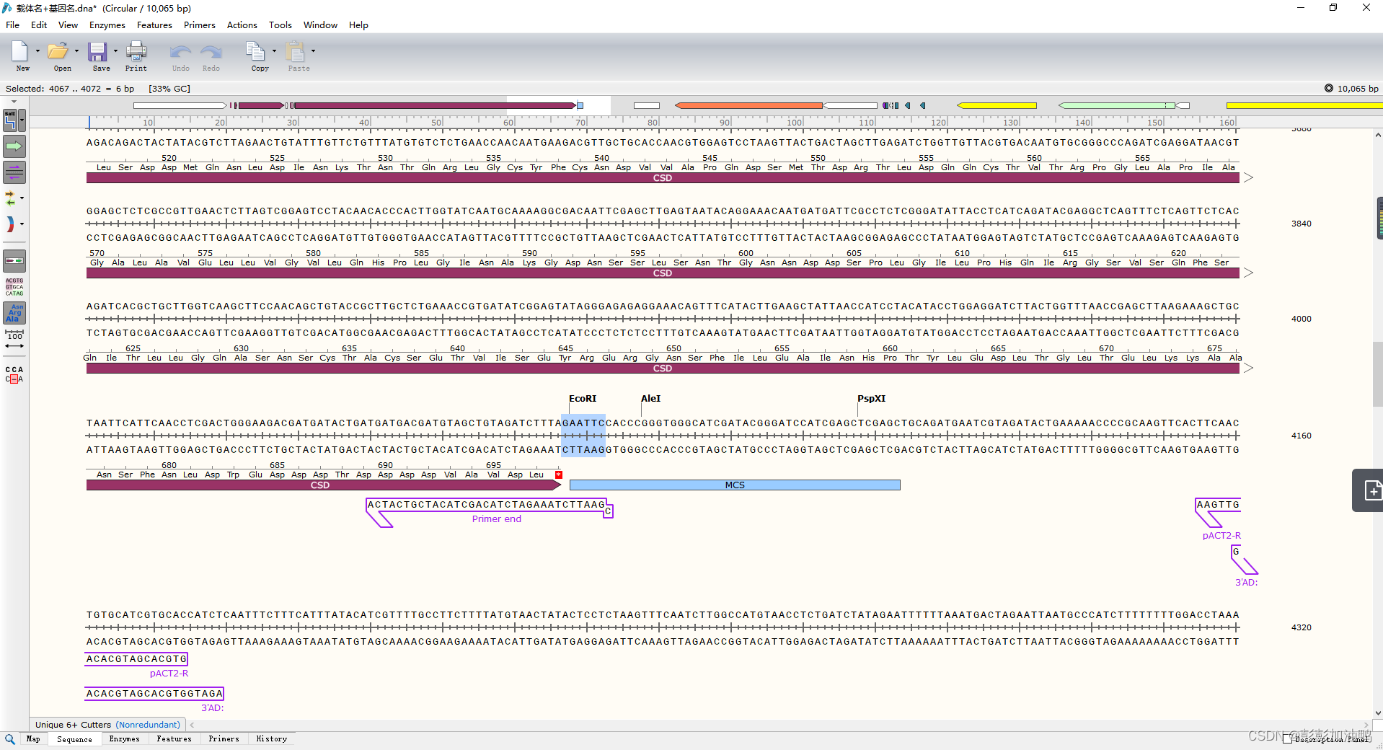Open dropdown arrow next to Paste
Image resolution: width=1383 pixels, height=750 pixels.
tap(313, 51)
